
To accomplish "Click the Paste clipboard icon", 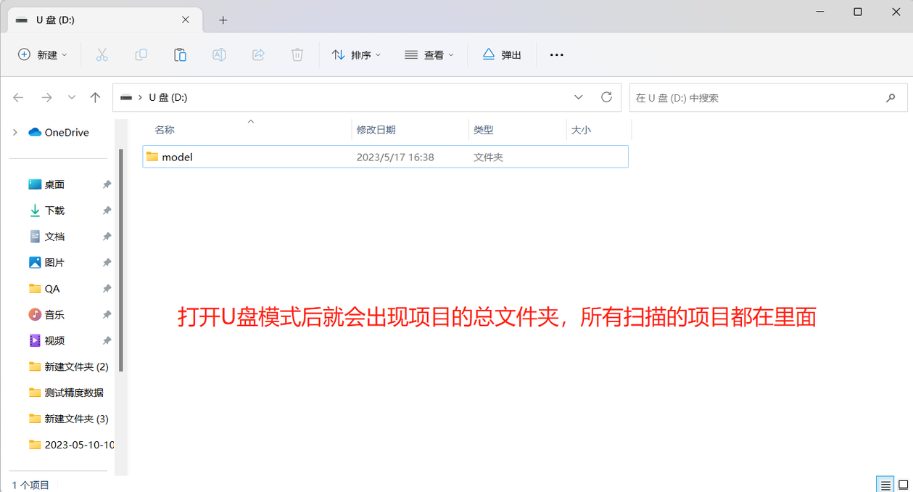I will coord(180,54).
